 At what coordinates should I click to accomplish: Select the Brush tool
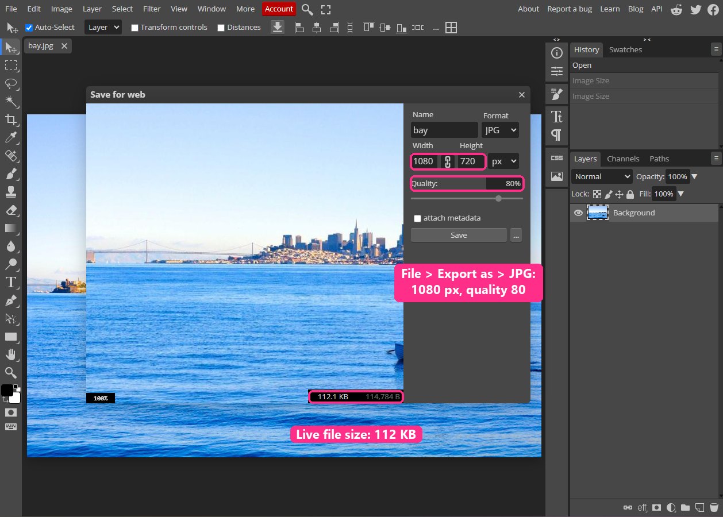[x=11, y=173]
